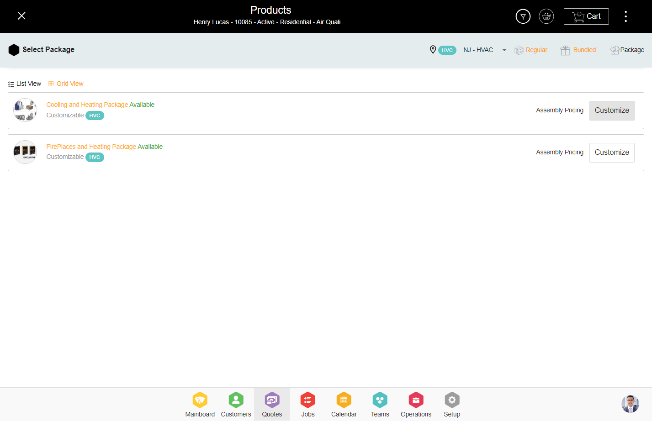Customize the FirePlaces and Heating Package
This screenshot has width=652, height=421.
[612, 153]
